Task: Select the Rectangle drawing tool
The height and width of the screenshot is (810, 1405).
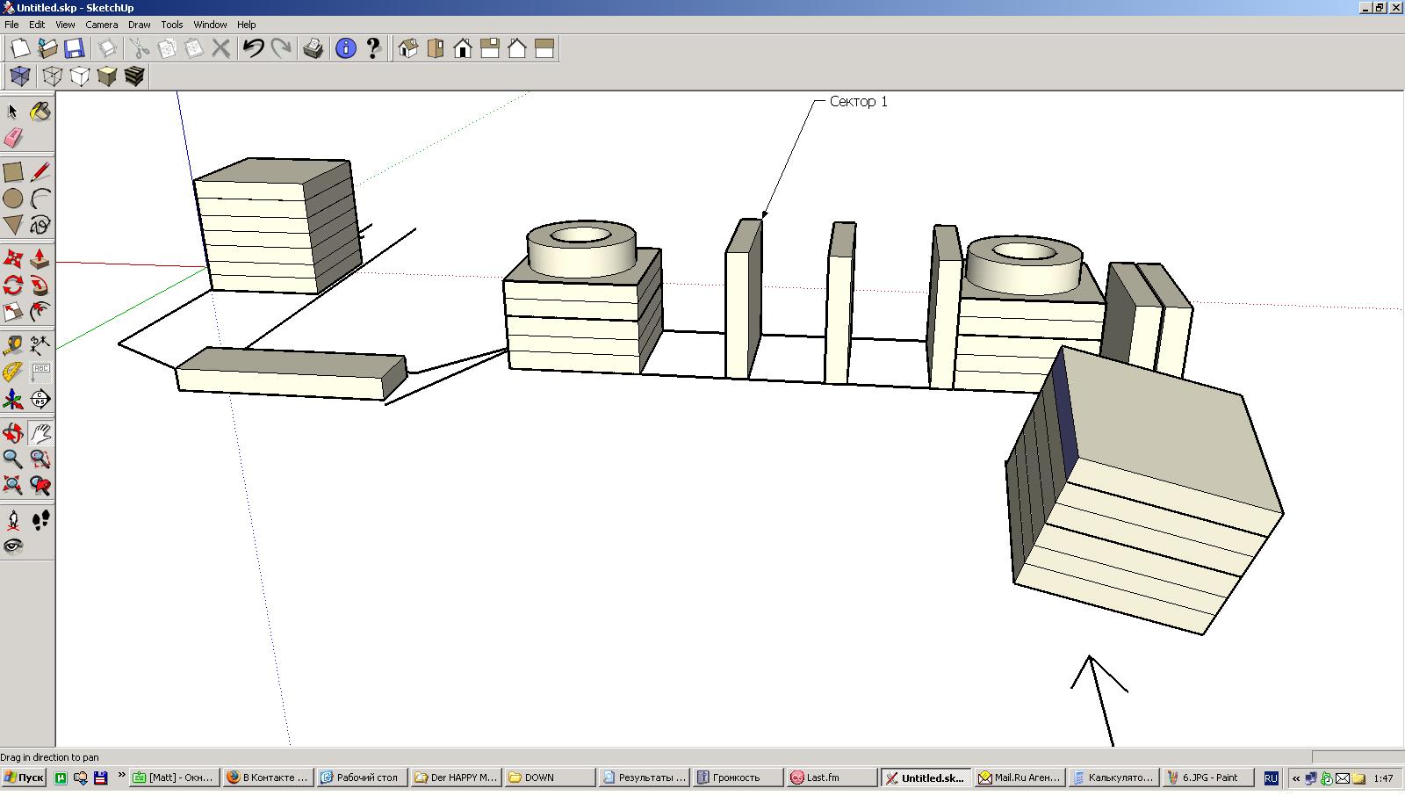Action: 13,172
